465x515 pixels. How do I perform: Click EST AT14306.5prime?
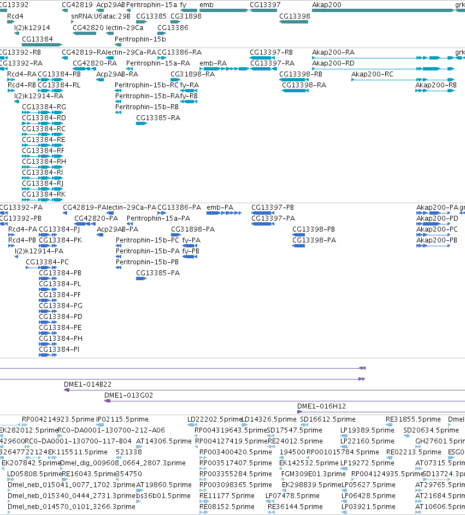(164, 441)
